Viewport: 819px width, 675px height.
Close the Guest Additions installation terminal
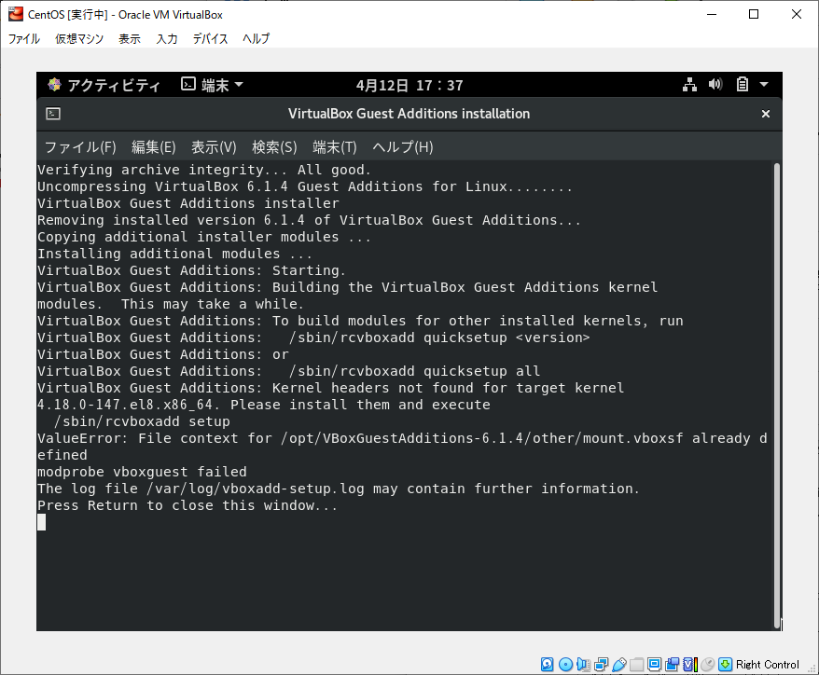pos(765,114)
